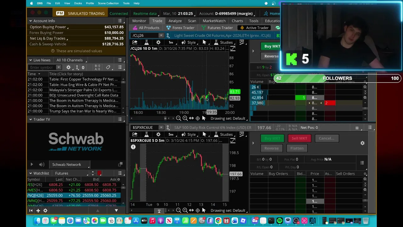Click the symbol link icon next to /CLJ26
Viewport: 403px width, 227px height.
[x=168, y=36]
